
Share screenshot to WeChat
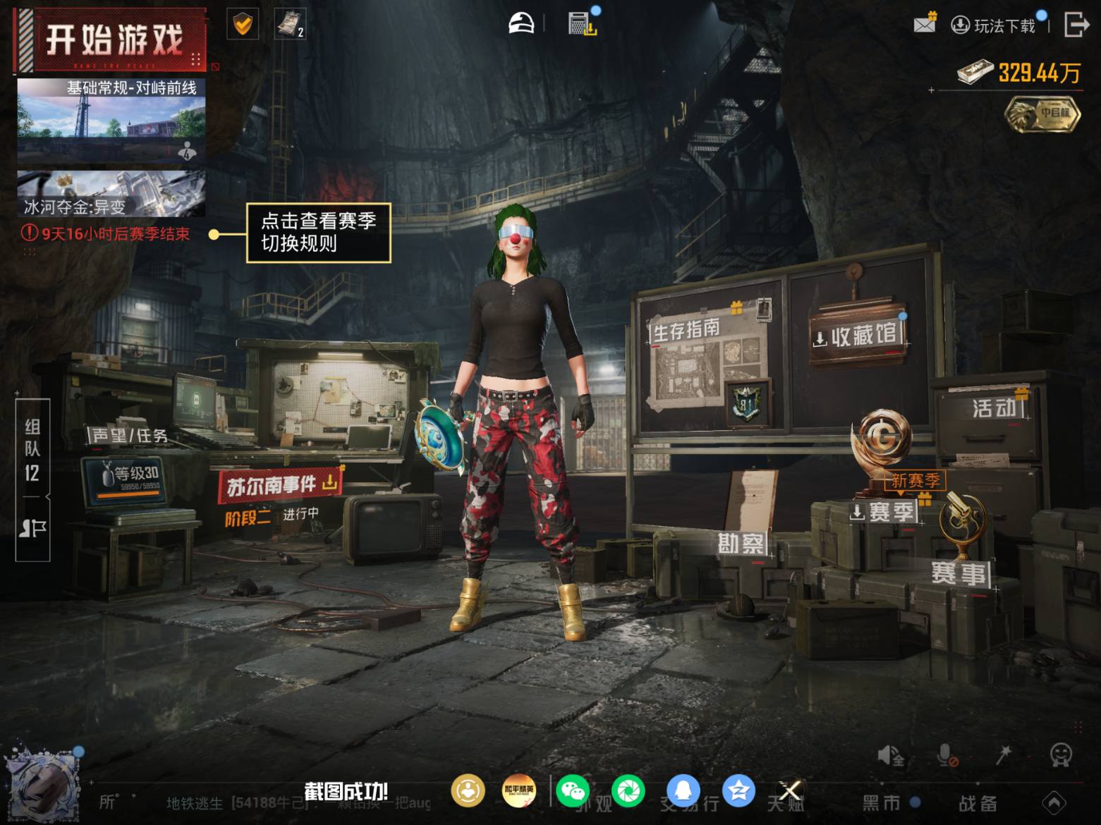coord(573,790)
